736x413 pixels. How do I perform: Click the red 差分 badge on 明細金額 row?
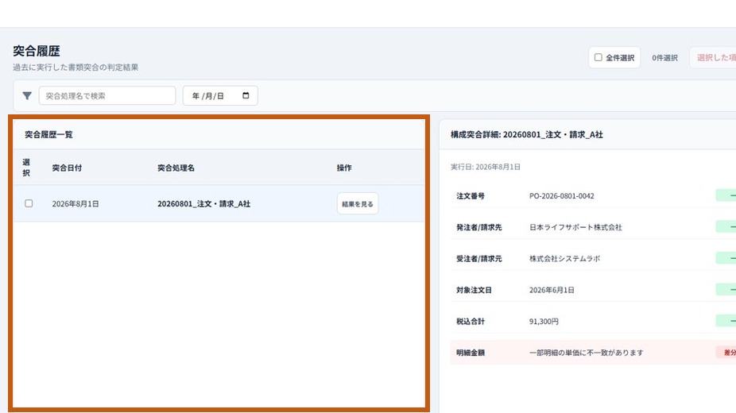726,353
